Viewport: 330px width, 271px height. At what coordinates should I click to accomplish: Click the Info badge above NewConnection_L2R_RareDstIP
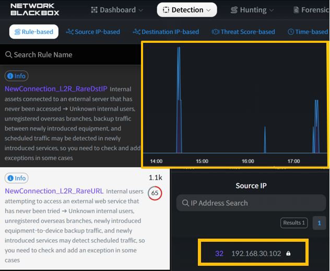tap(16, 76)
